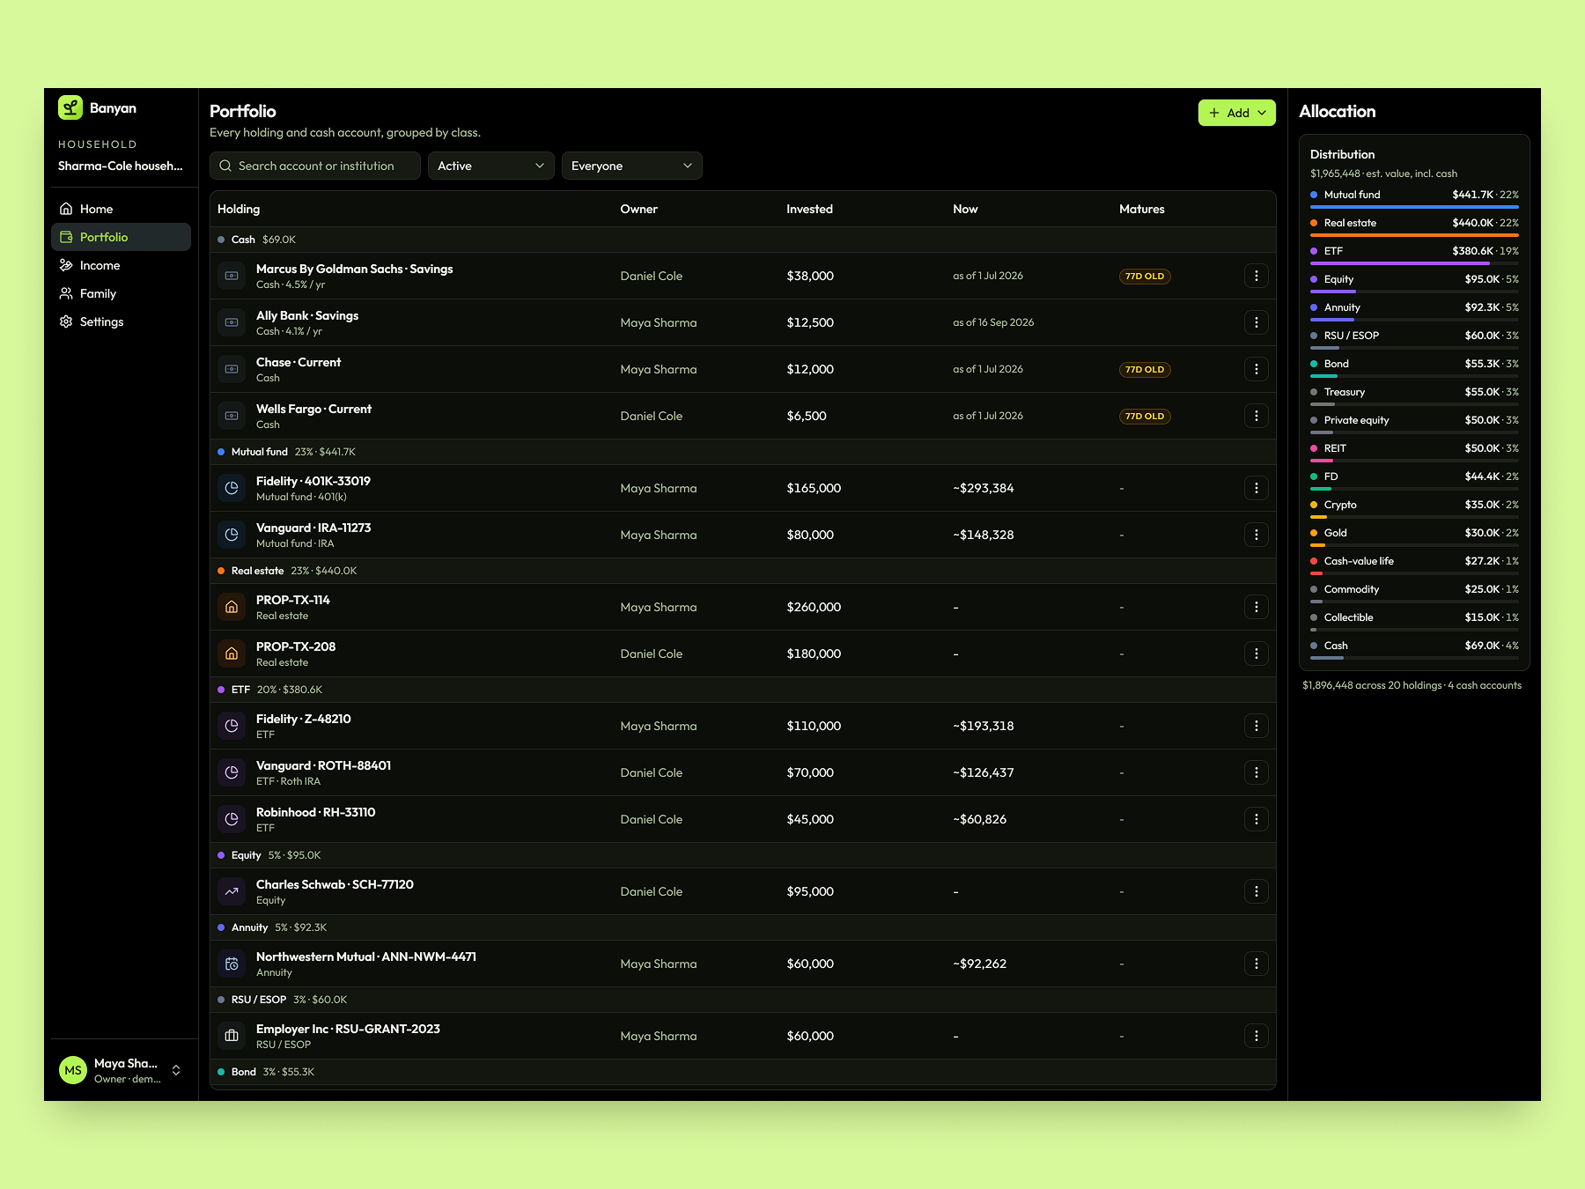Open more options for Robinhood RH-33110
Screen dimensions: 1585x1189
coord(1257,819)
